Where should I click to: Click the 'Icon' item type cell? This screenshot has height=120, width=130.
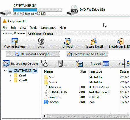pyautogui.click(x=92, y=102)
